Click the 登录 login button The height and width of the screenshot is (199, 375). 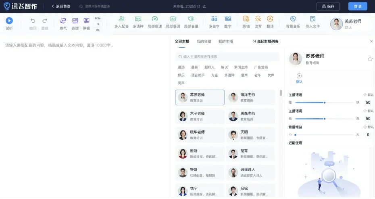coord(358,6)
